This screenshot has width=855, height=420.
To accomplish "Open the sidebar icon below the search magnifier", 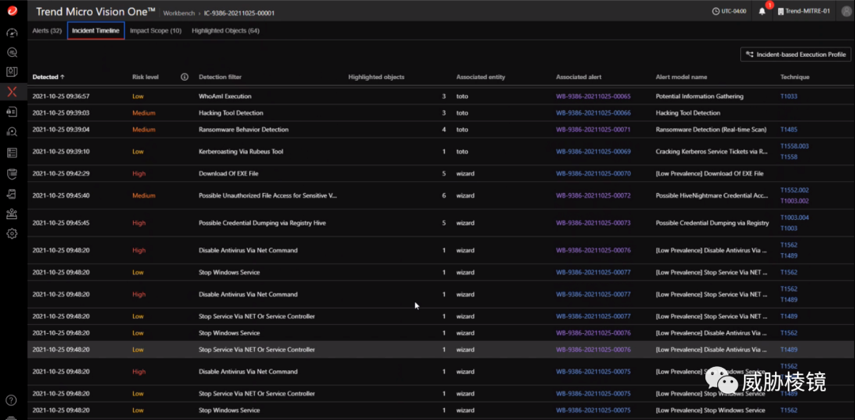I will (x=12, y=72).
